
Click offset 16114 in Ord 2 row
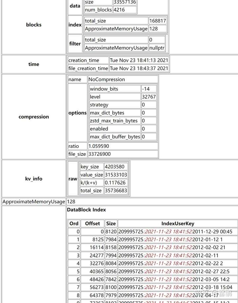[97, 247]
